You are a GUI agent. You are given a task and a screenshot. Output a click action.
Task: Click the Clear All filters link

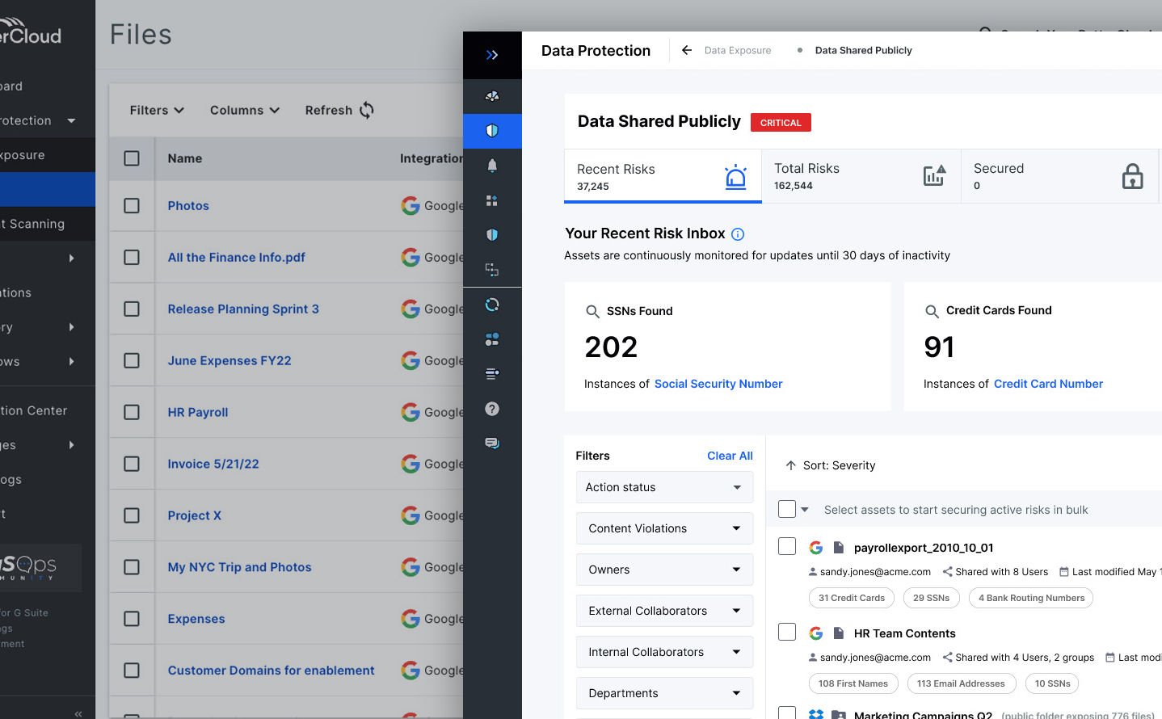coord(730,456)
